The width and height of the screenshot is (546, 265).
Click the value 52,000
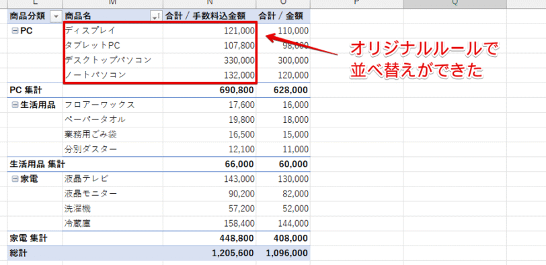(295, 209)
